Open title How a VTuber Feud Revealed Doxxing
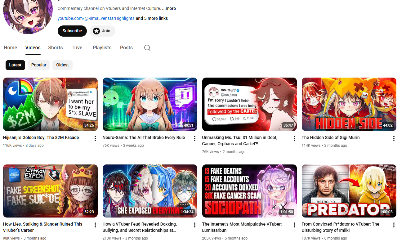Viewport: 406px width, 247px height. click(x=140, y=227)
